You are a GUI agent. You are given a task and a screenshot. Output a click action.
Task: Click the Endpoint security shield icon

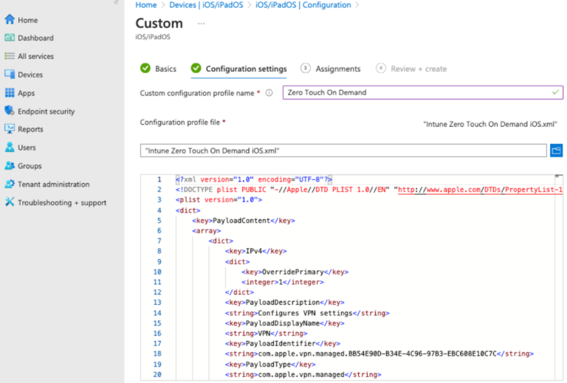point(10,111)
